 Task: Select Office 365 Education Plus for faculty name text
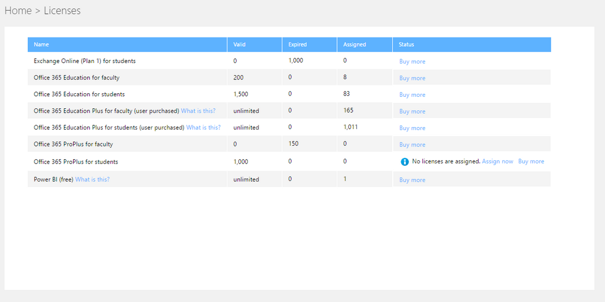106,111
